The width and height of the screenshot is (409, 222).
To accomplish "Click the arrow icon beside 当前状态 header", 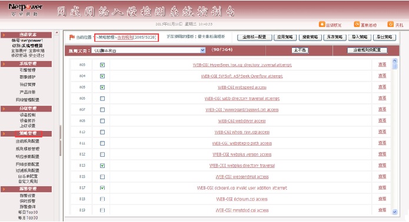I will tap(4, 35).
